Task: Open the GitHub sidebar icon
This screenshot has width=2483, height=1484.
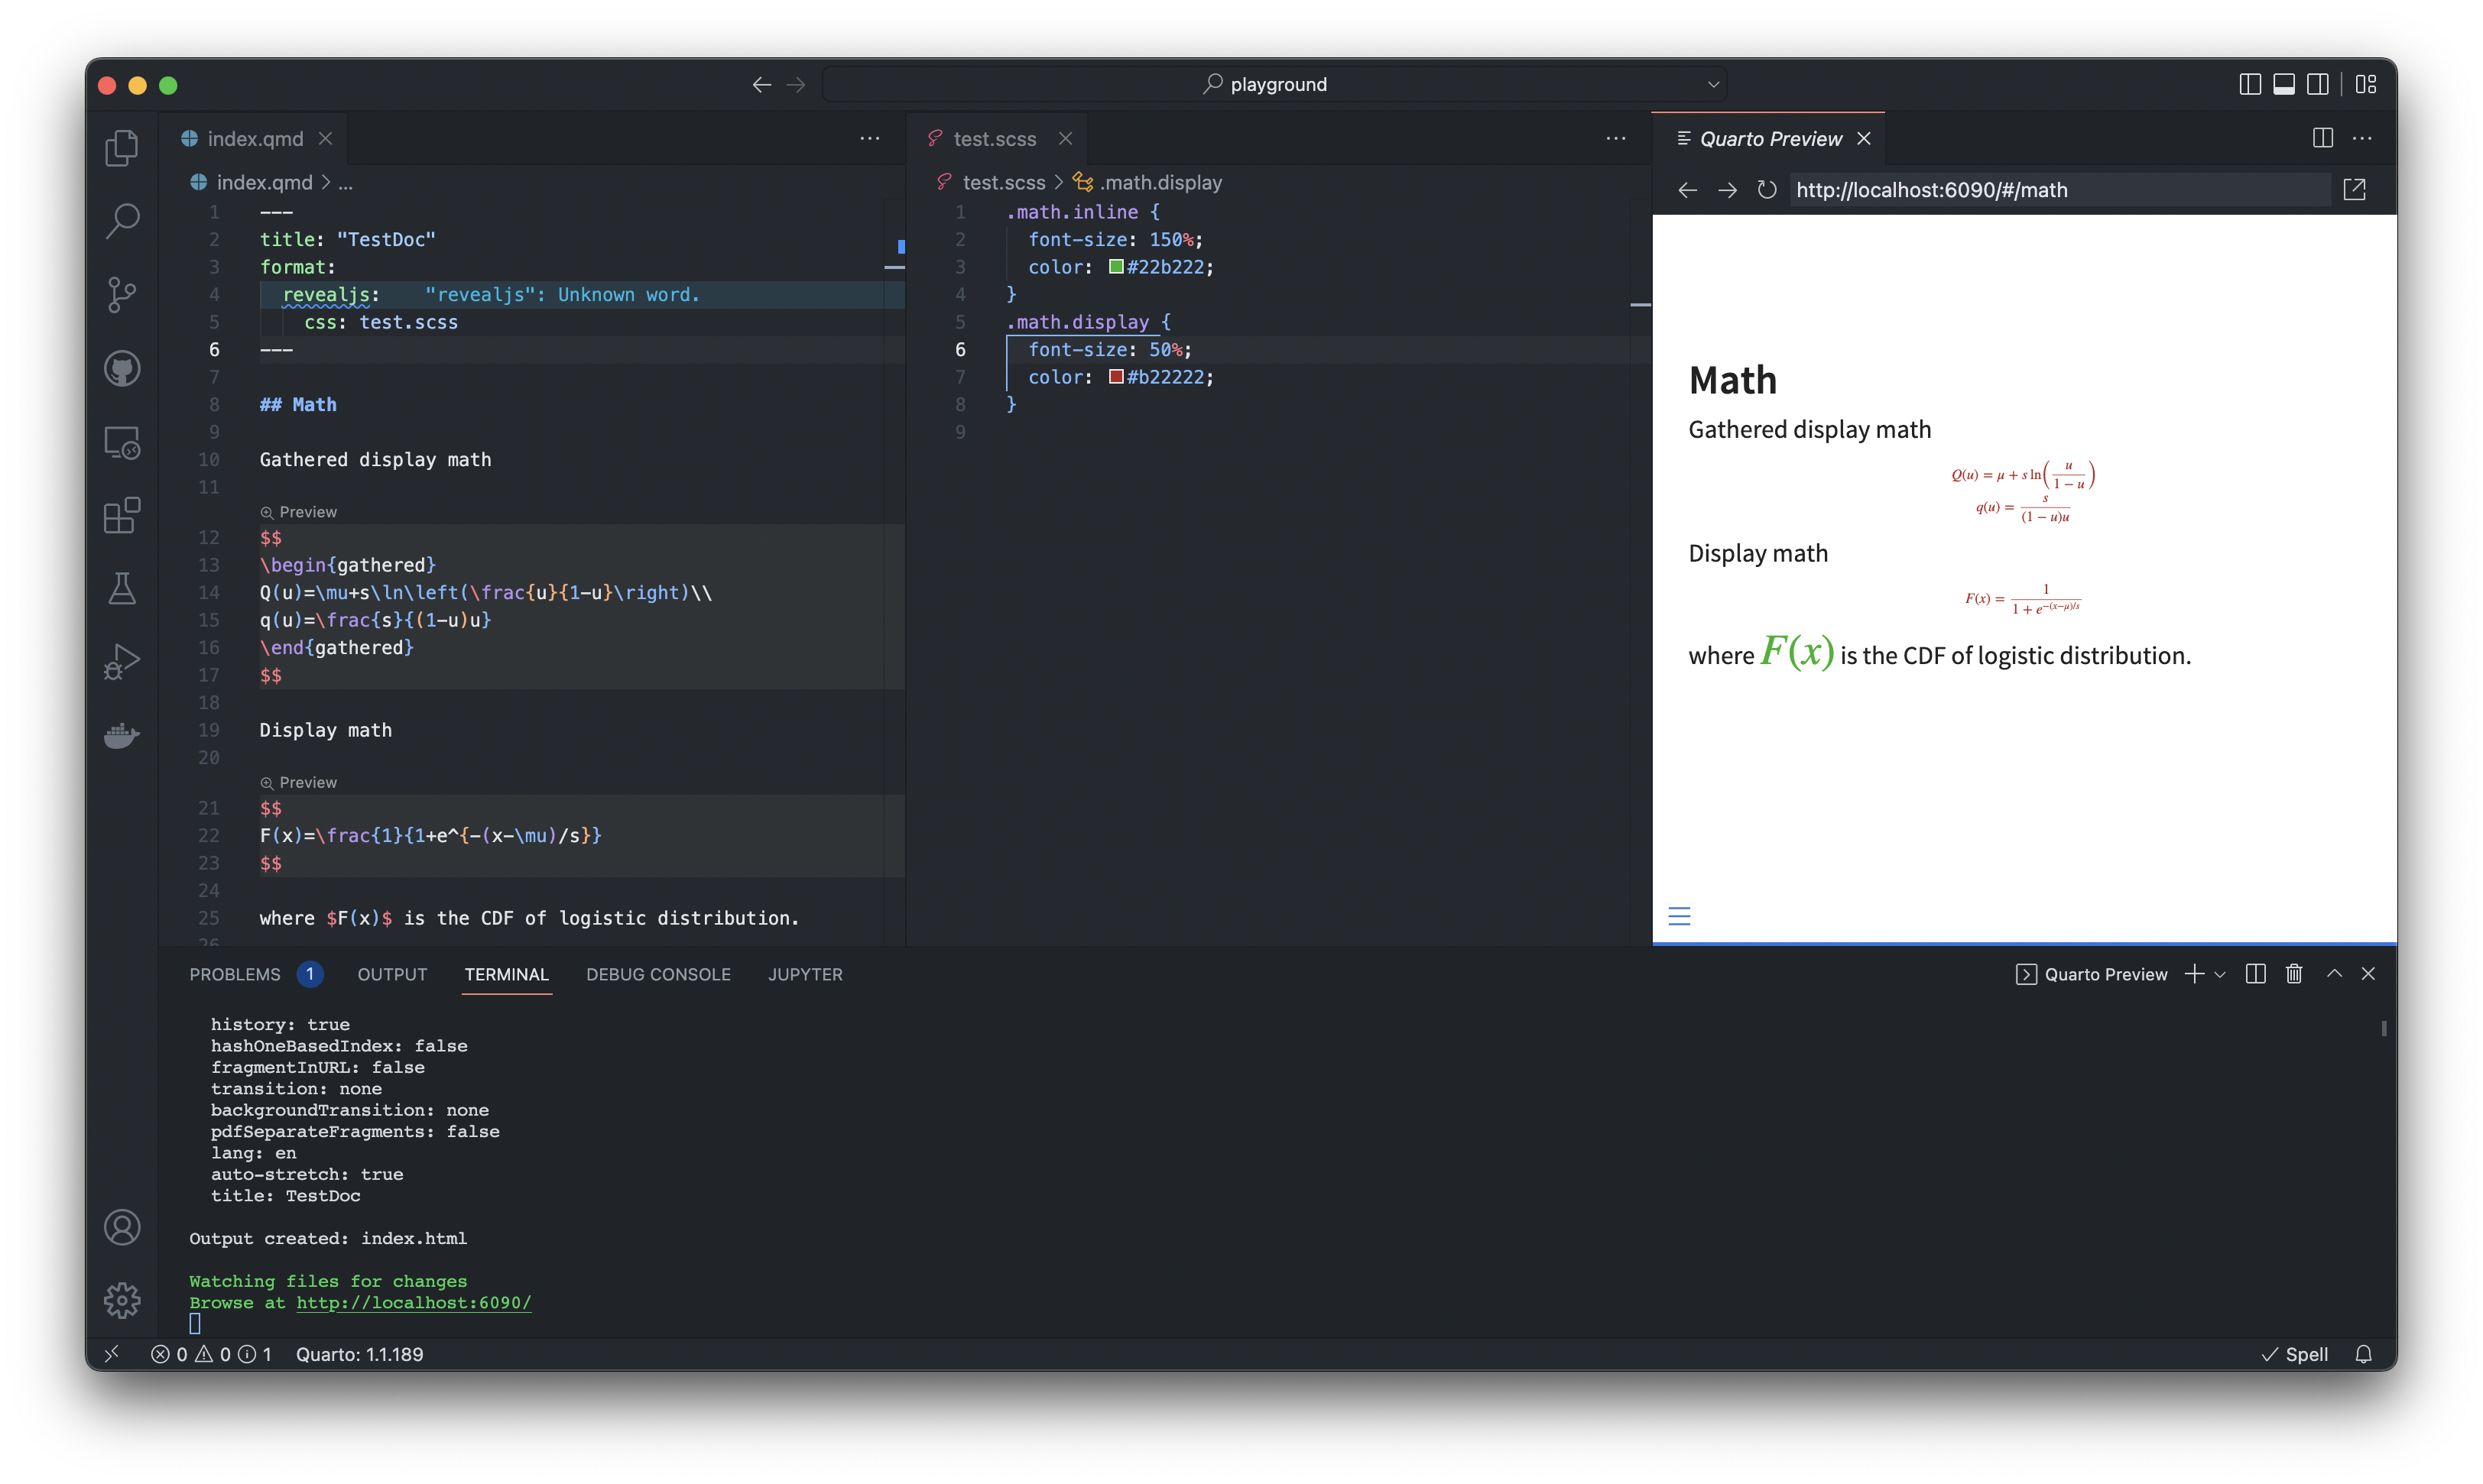Action: tap(122, 369)
